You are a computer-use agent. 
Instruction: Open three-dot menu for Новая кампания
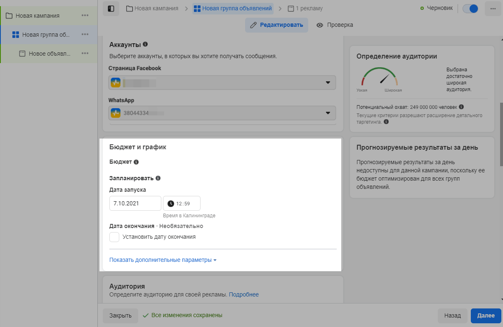(x=85, y=16)
